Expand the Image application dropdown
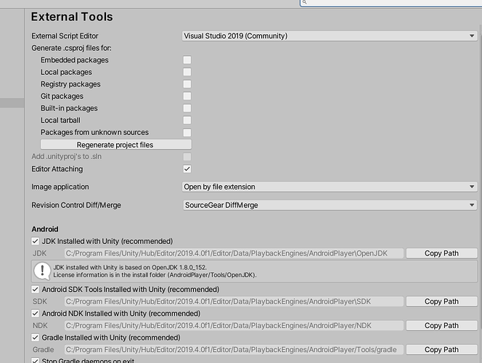The width and height of the screenshot is (482, 363). (x=330, y=187)
